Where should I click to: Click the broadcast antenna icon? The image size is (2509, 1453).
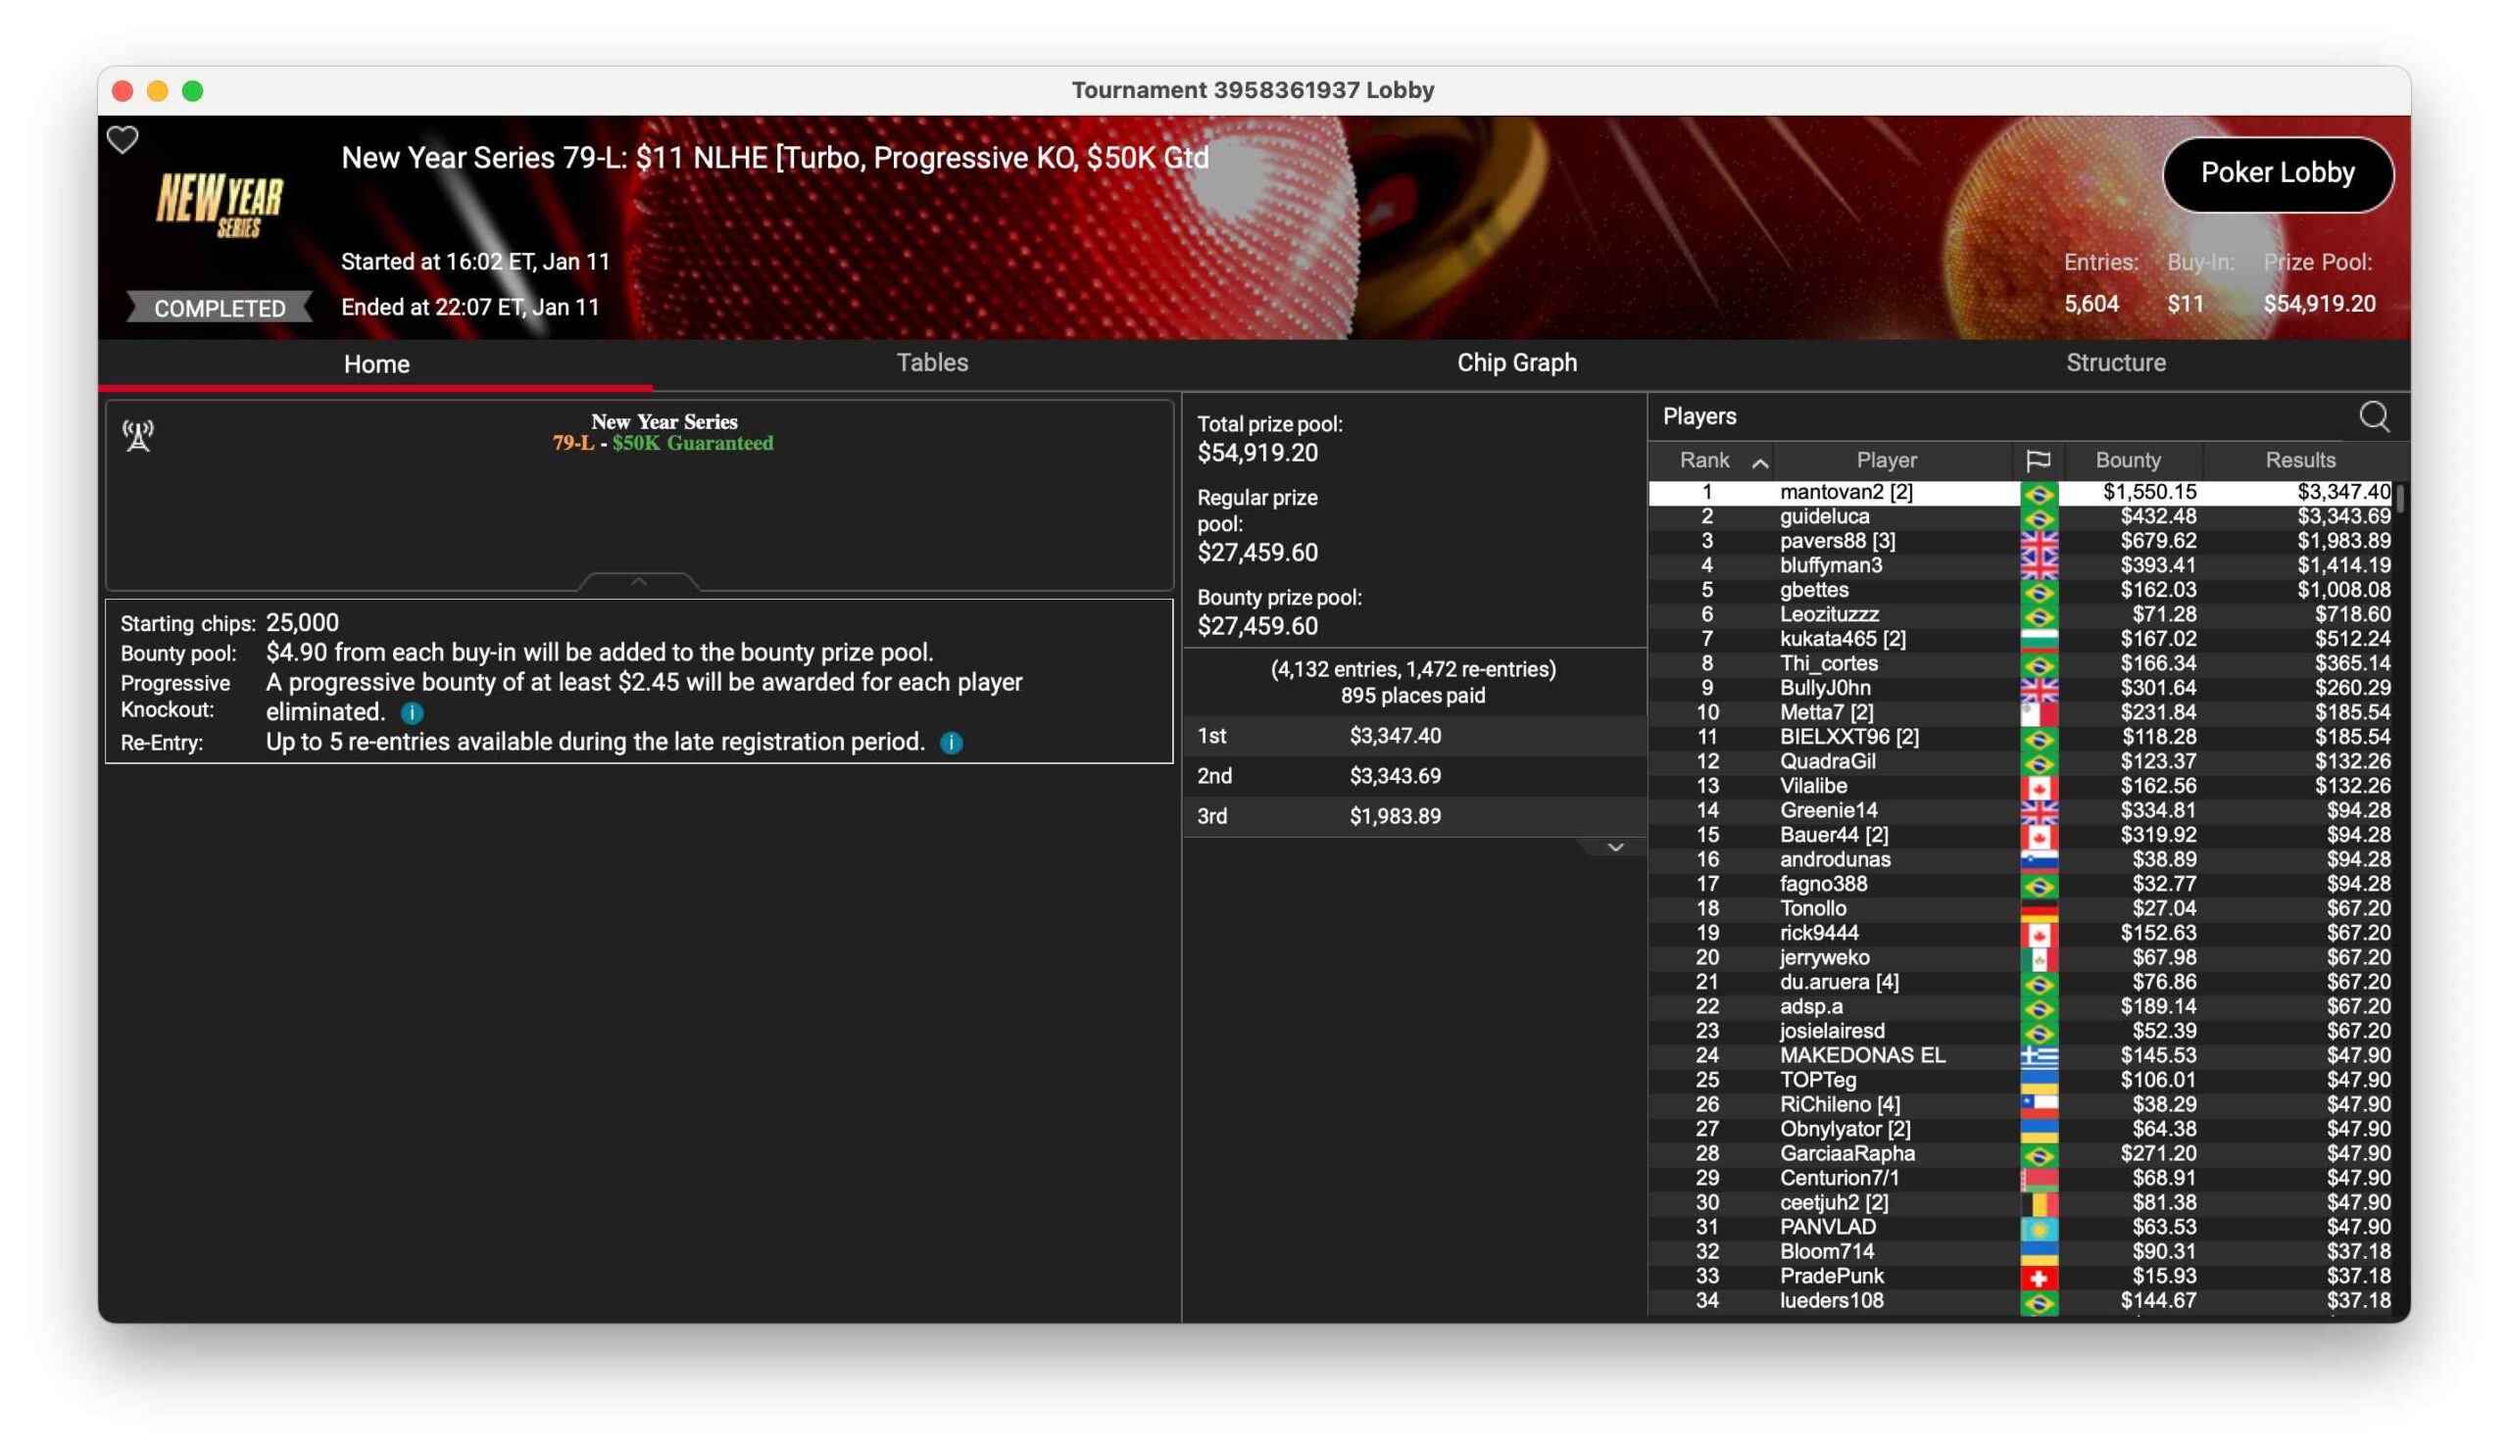(138, 435)
